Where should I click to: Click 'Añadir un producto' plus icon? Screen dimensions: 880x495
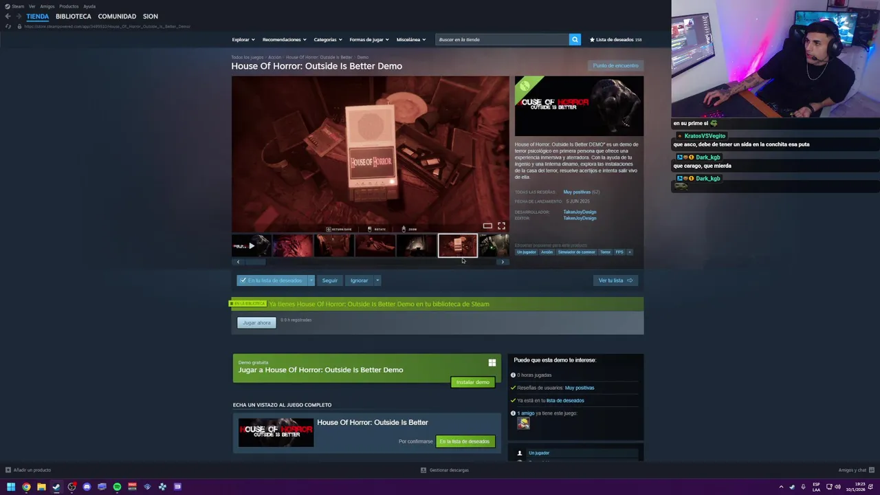pyautogui.click(x=8, y=470)
